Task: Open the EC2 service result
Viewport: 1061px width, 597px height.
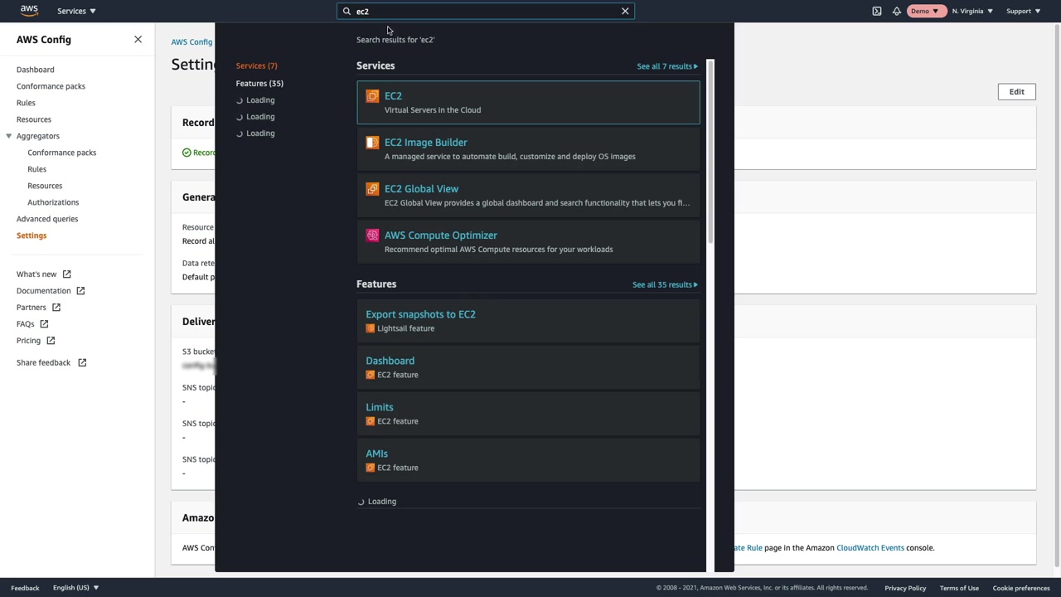Action: (x=528, y=102)
